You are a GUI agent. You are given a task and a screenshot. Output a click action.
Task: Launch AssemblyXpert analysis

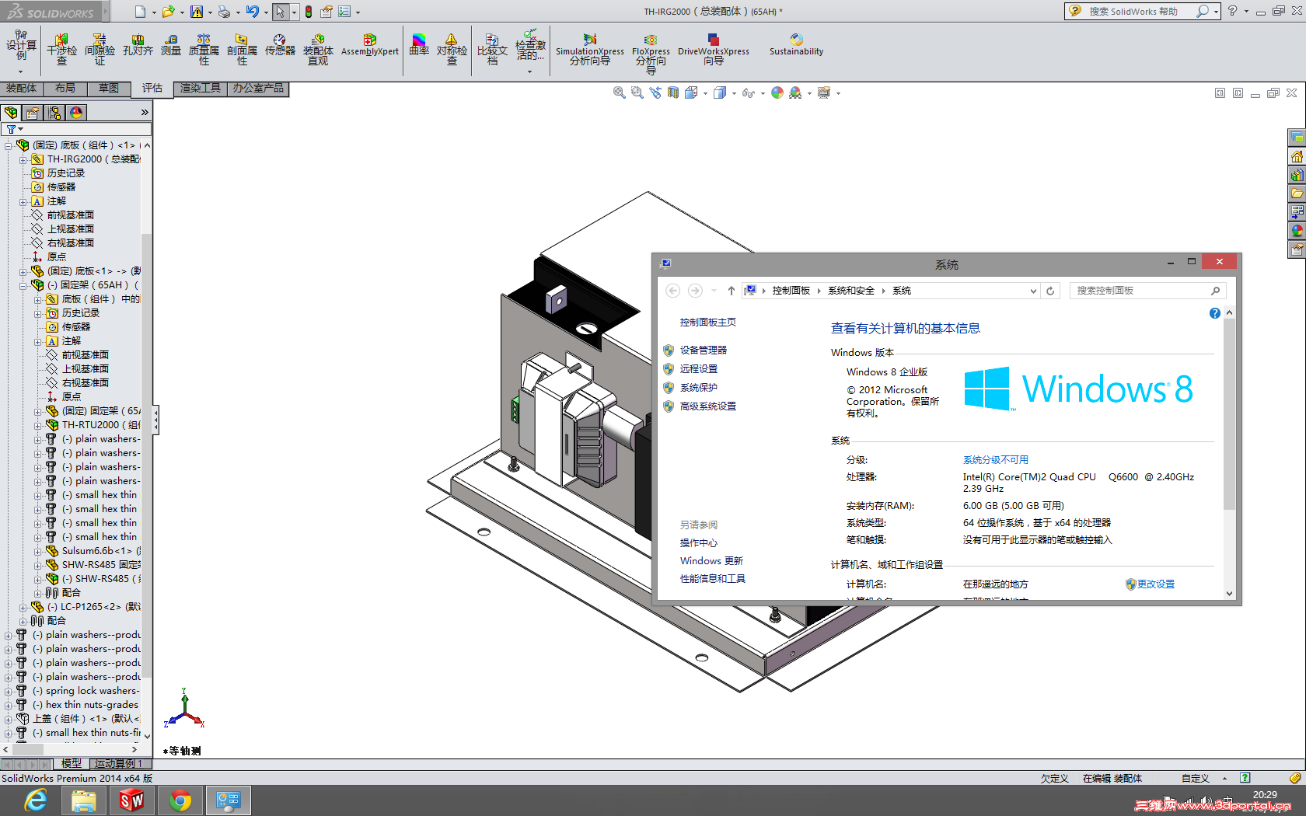point(370,45)
